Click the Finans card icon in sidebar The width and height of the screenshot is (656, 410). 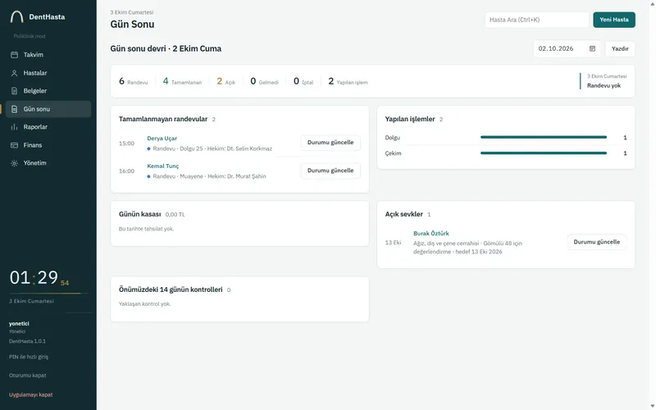pyautogui.click(x=14, y=145)
